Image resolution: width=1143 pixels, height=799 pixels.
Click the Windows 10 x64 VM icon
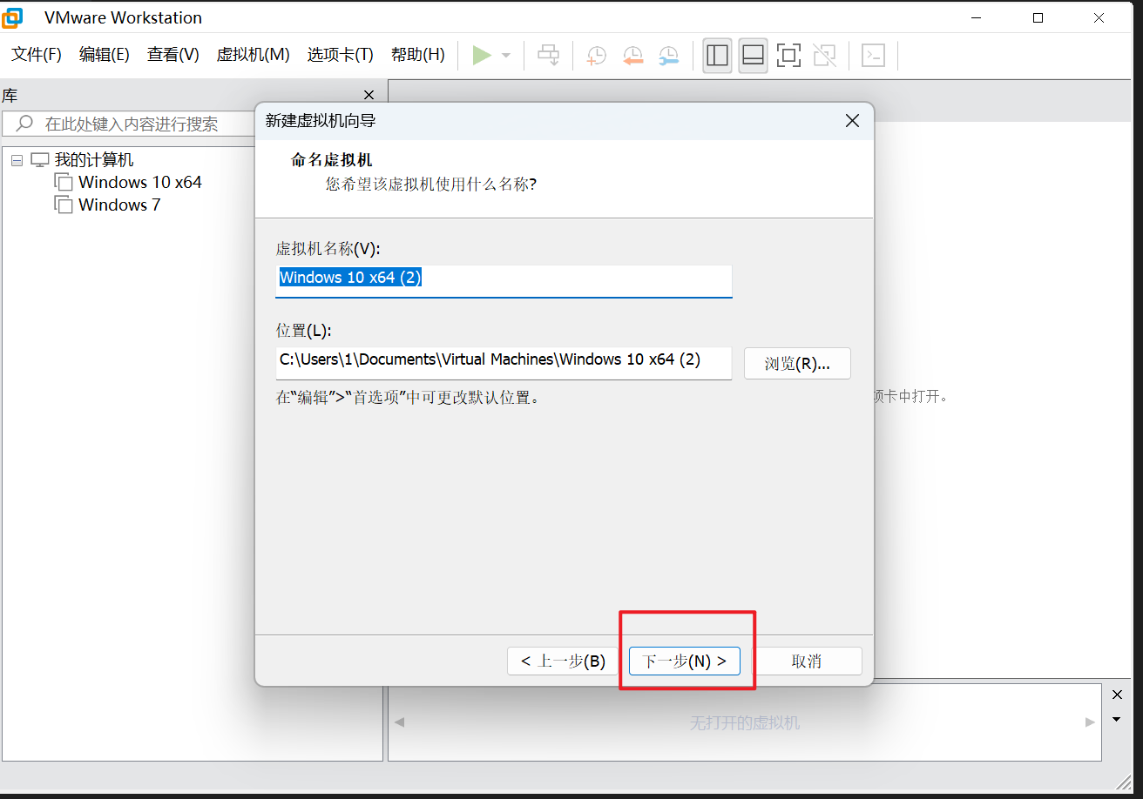[x=64, y=183]
